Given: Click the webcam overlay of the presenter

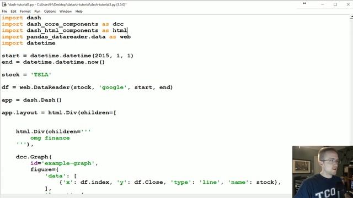Looking at the screenshot, I should [323, 172].
